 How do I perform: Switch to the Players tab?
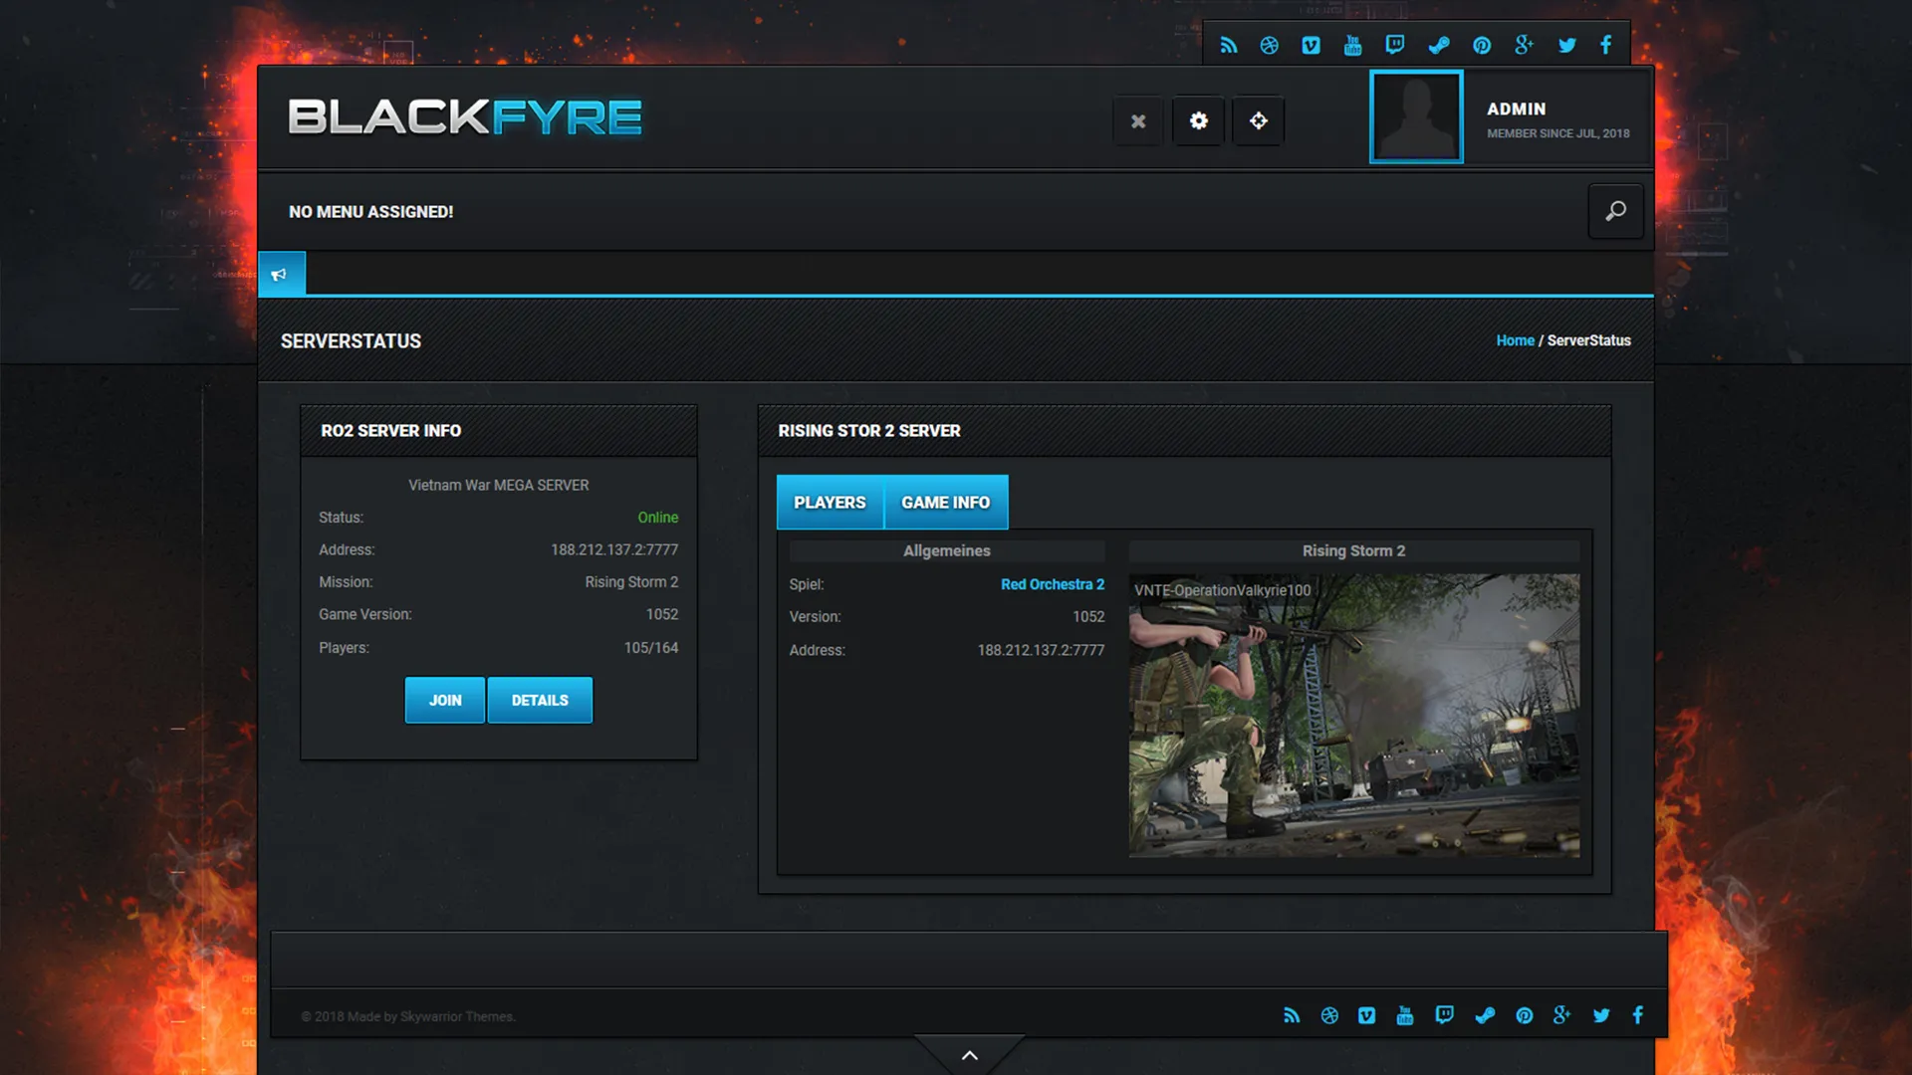(x=830, y=503)
